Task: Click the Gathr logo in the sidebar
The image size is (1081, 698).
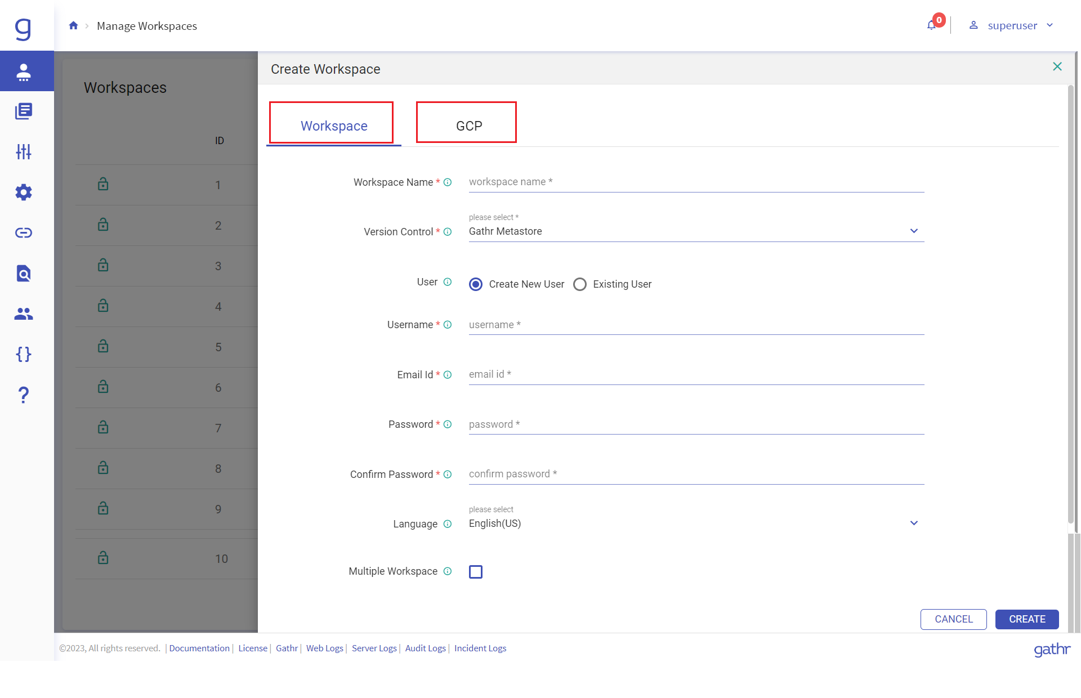Action: (23, 29)
